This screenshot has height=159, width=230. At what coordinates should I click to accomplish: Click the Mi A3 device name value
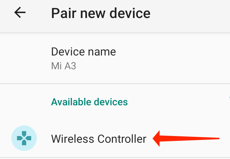point(63,66)
